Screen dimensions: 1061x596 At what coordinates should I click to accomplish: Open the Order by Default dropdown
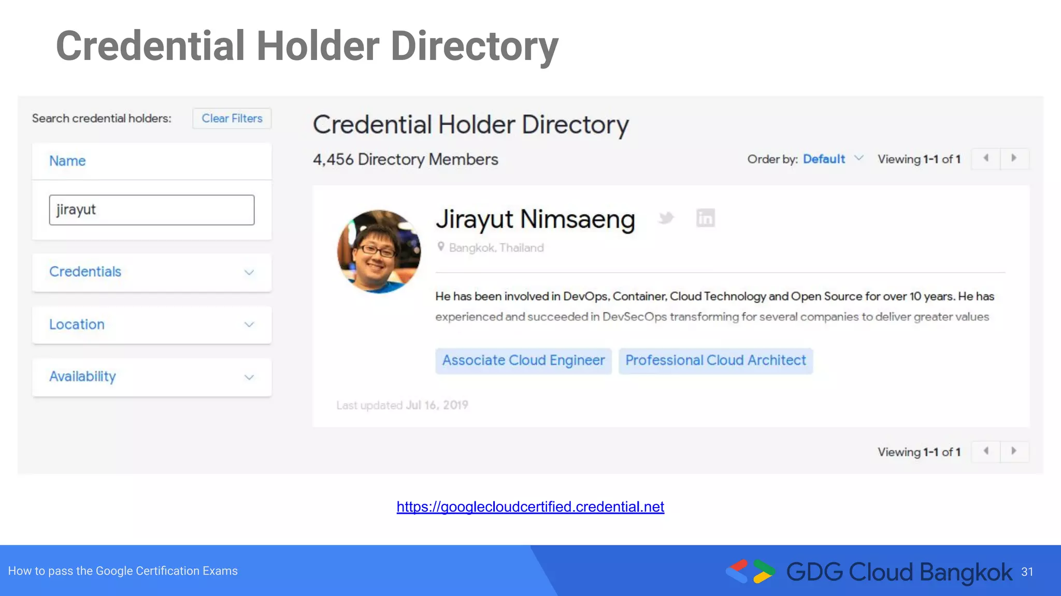833,159
